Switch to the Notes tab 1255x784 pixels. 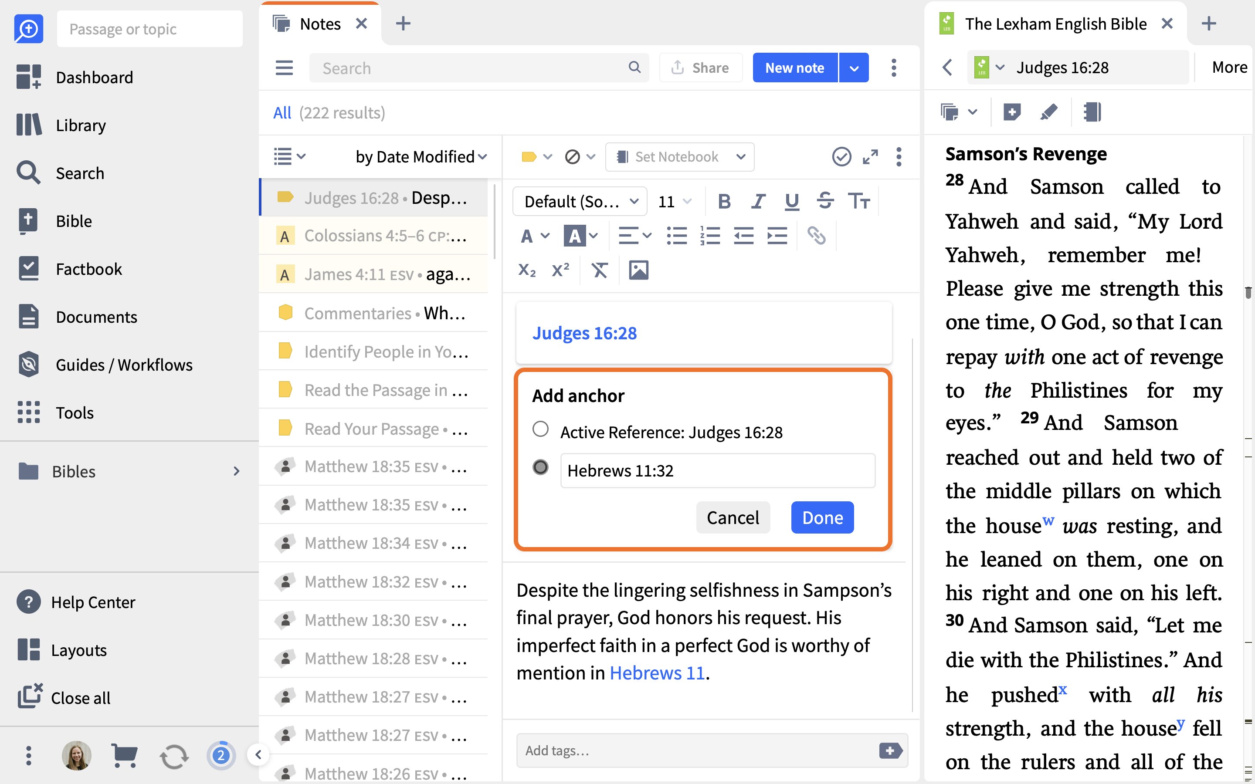320,24
